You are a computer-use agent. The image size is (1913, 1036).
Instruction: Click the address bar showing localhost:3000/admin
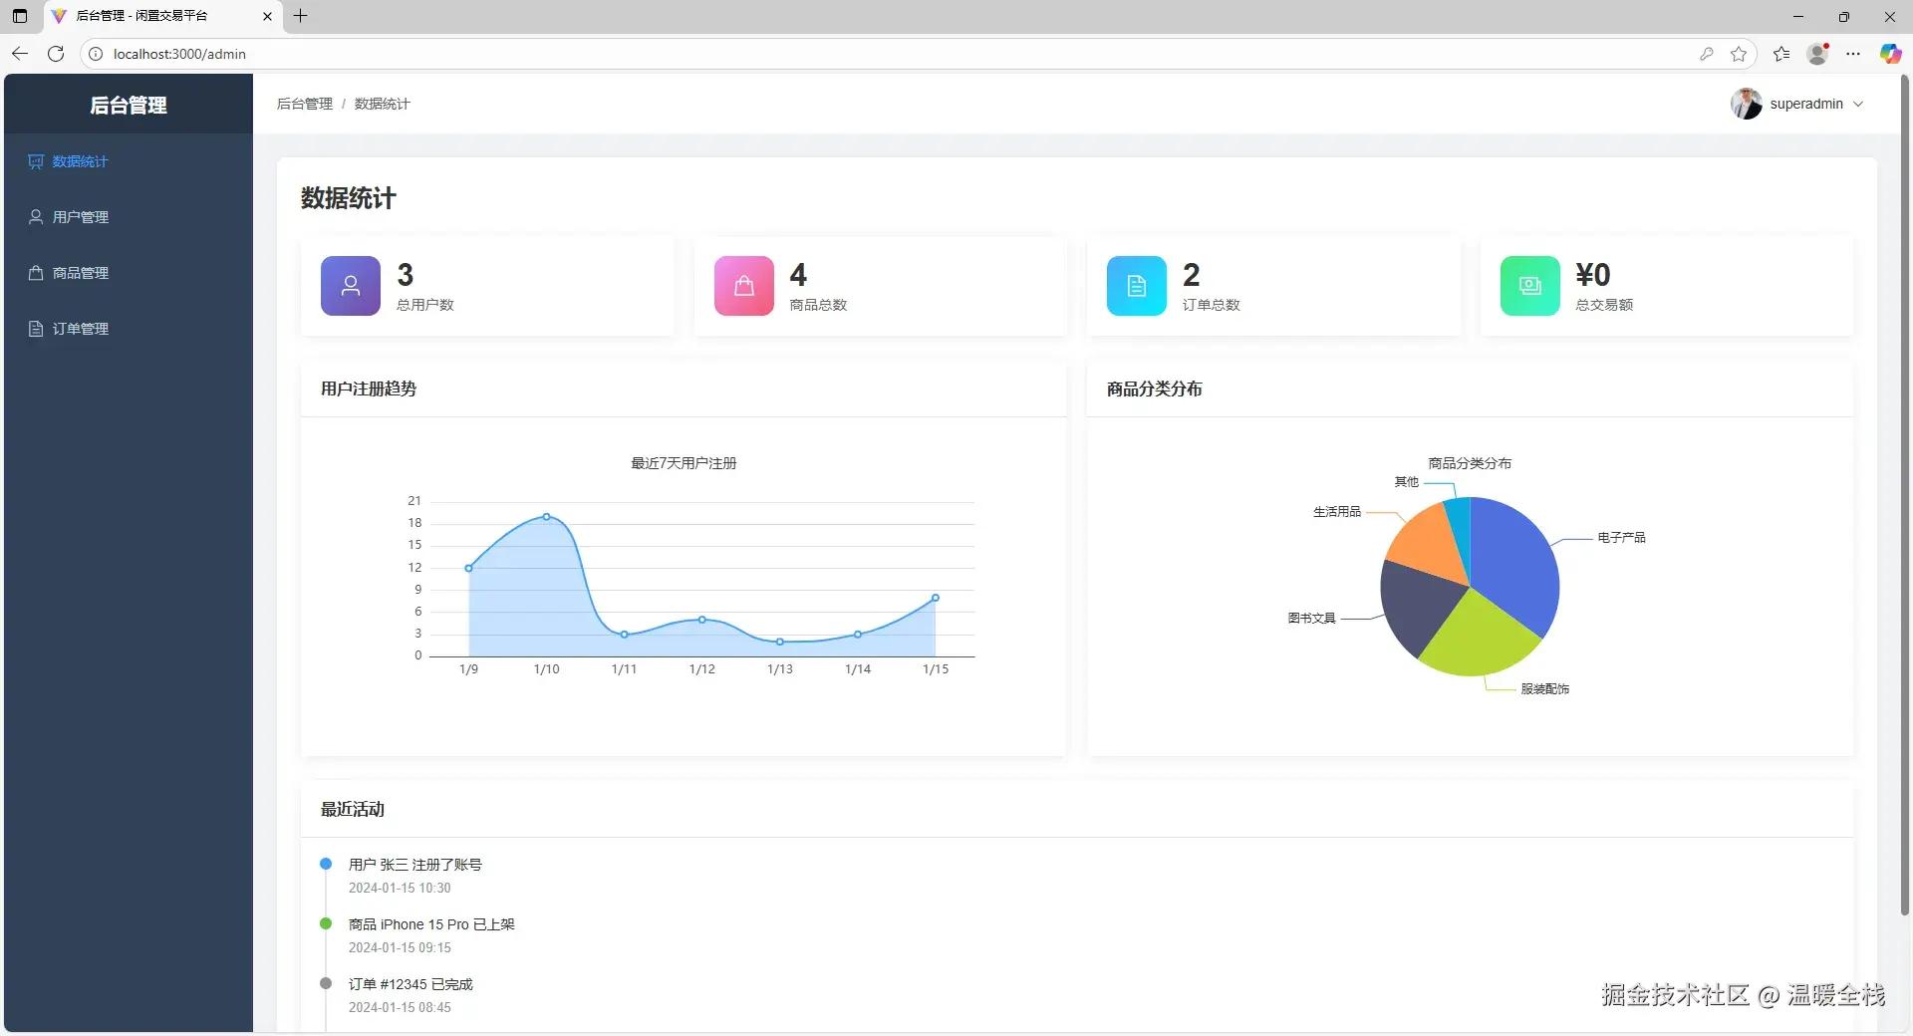point(897,54)
